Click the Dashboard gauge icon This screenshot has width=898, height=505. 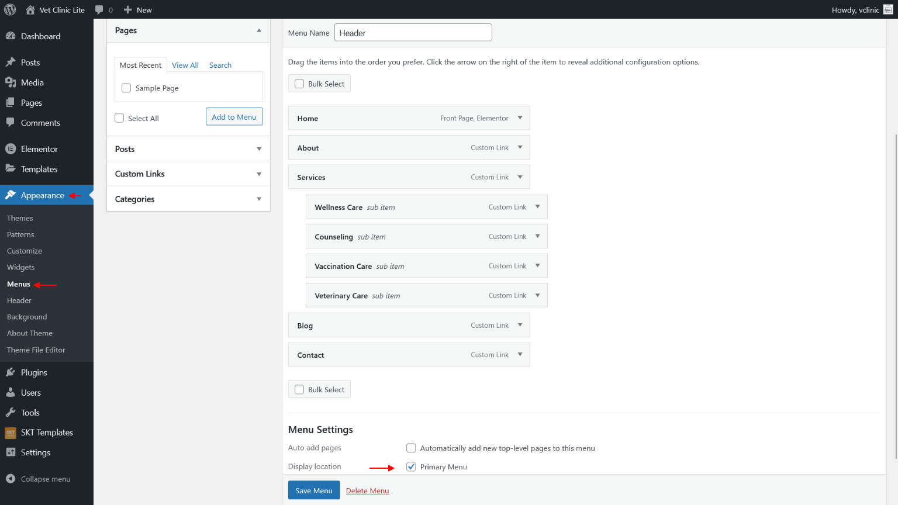click(11, 36)
